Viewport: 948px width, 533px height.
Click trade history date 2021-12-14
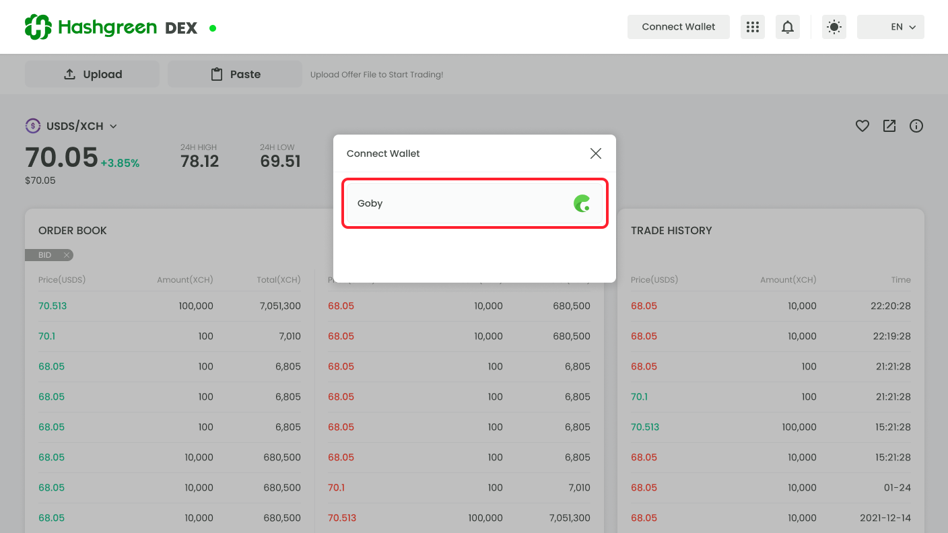coord(885,518)
